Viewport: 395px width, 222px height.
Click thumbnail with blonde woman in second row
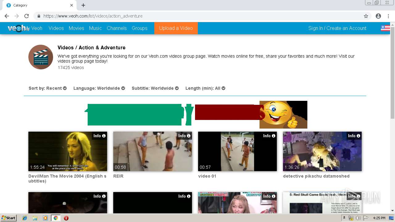[237, 203]
